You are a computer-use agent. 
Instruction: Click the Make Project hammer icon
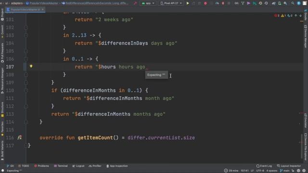point(135,3)
